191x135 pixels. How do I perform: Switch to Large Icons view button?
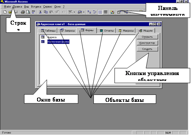click(x=89, y=12)
